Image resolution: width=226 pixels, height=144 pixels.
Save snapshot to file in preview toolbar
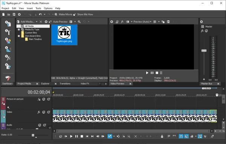[x=168, y=22]
